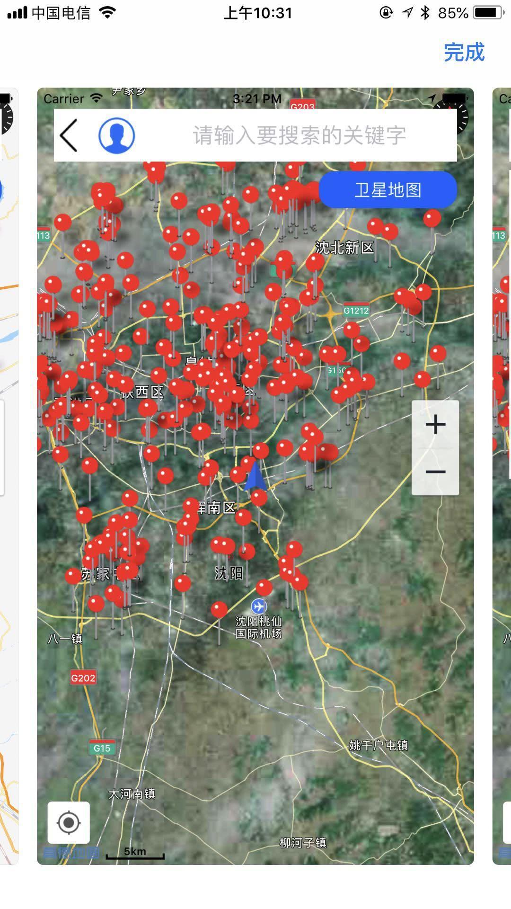Tap the 沈阳桃仙国际机场 airport label

pyautogui.click(x=258, y=627)
